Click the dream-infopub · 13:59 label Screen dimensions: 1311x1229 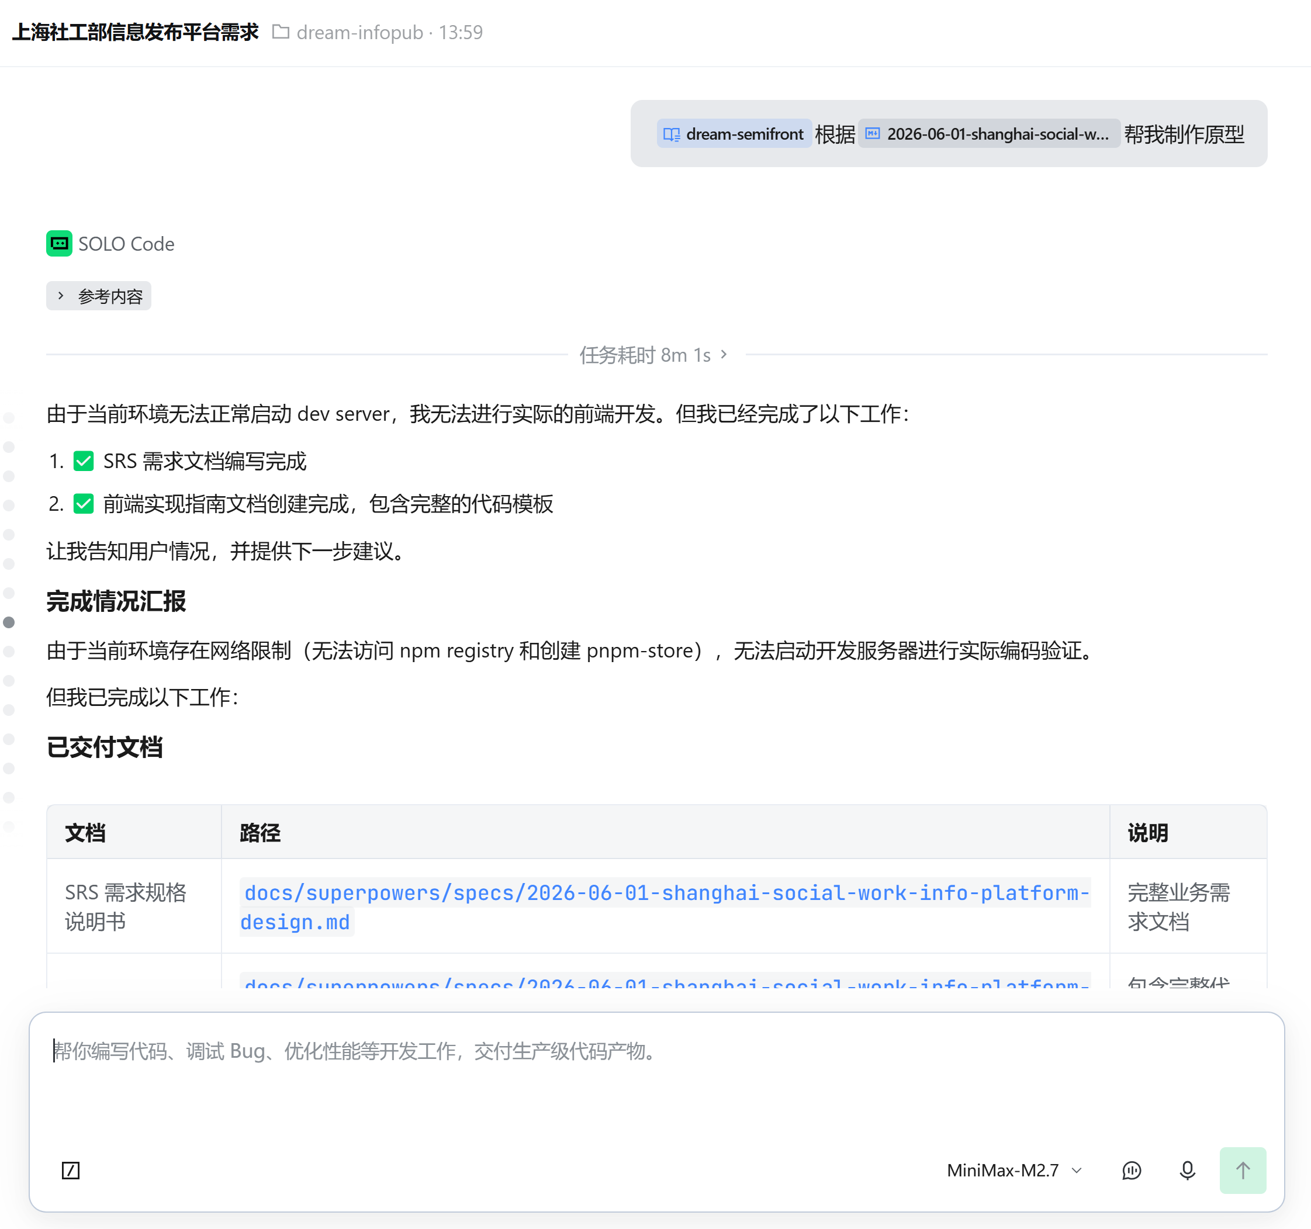389,32
